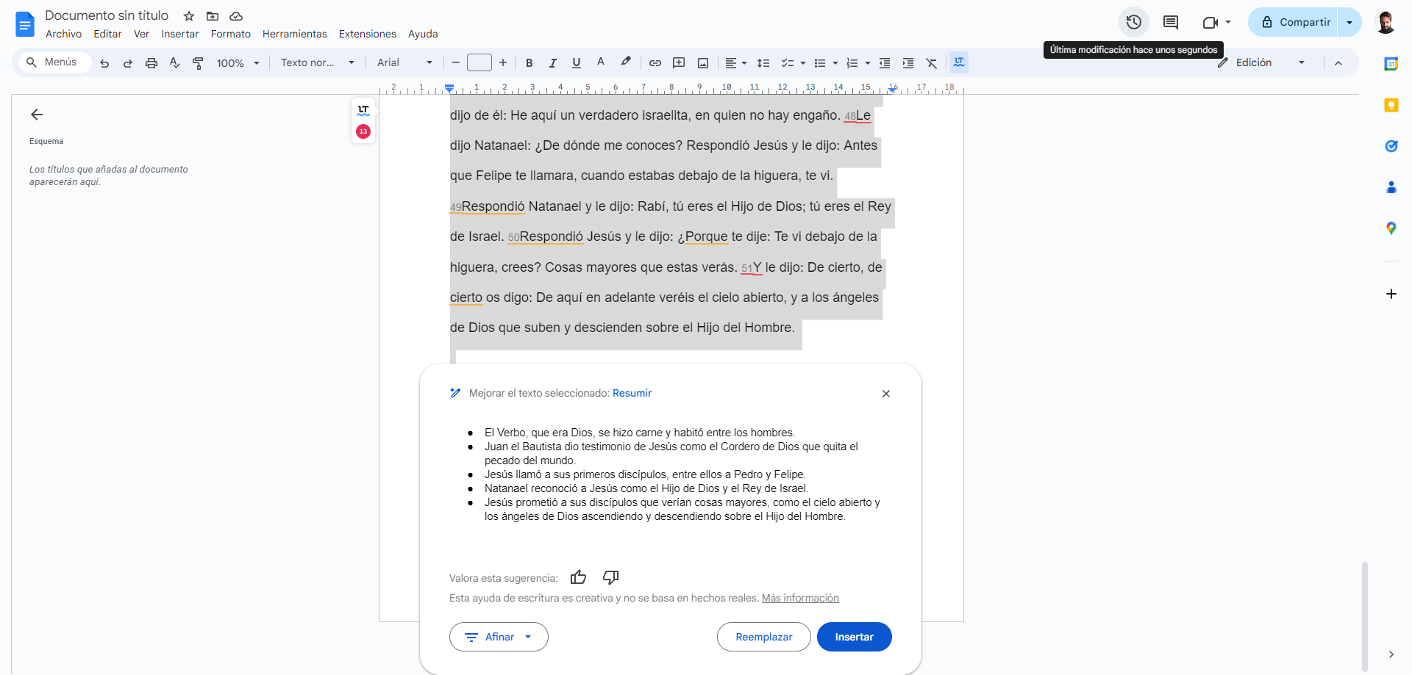The image size is (1412, 675).
Task: Open the Más información link
Action: click(x=799, y=598)
